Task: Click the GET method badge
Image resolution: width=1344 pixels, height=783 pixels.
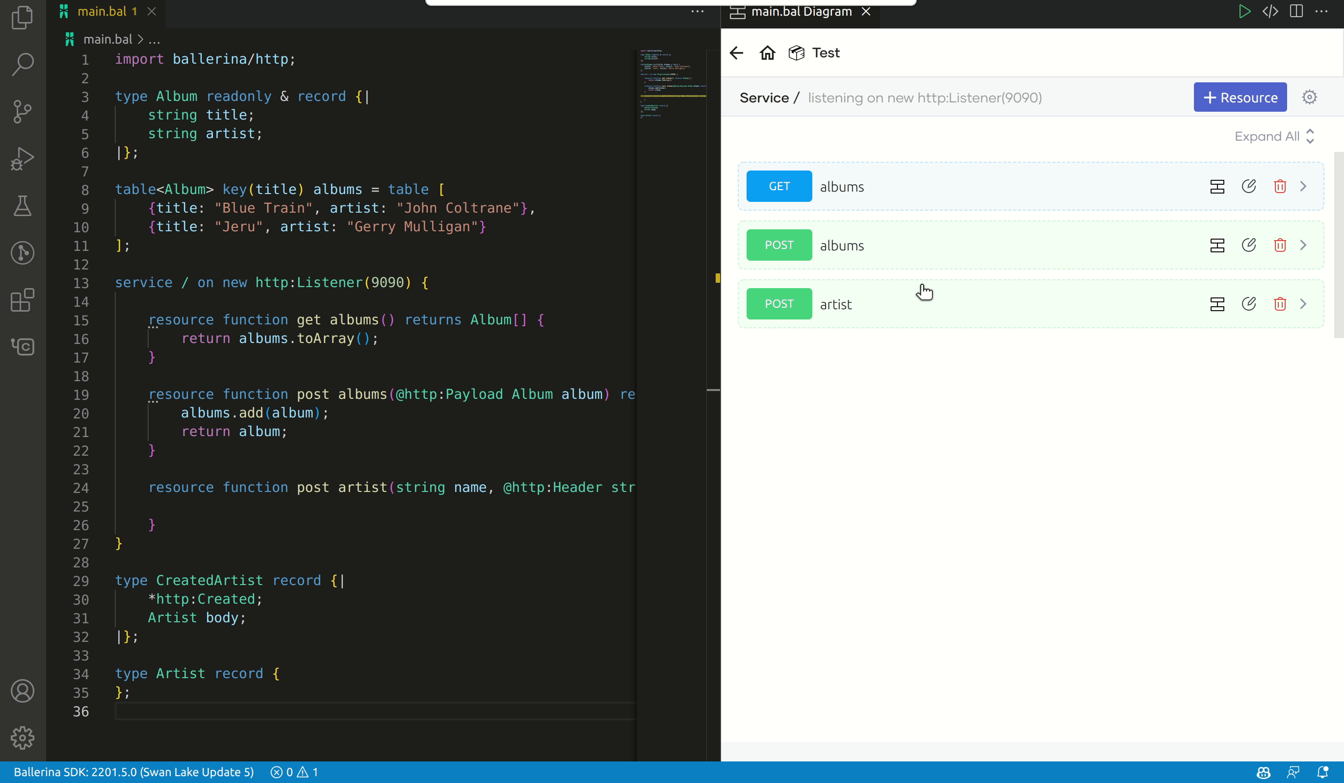Action: [x=779, y=186]
